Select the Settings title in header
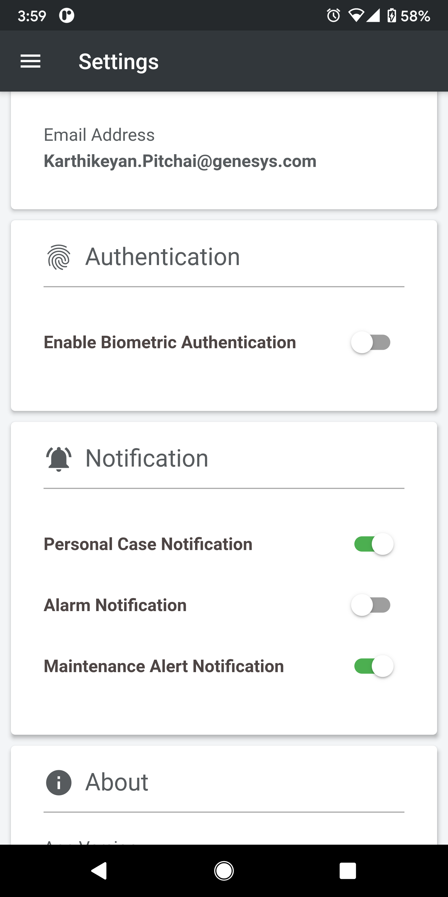This screenshot has height=897, width=448. pyautogui.click(x=119, y=62)
